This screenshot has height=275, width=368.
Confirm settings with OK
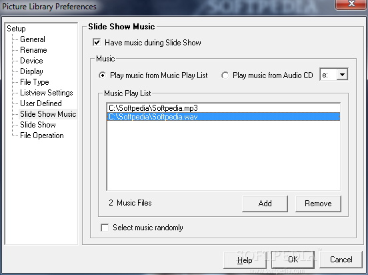click(293, 260)
